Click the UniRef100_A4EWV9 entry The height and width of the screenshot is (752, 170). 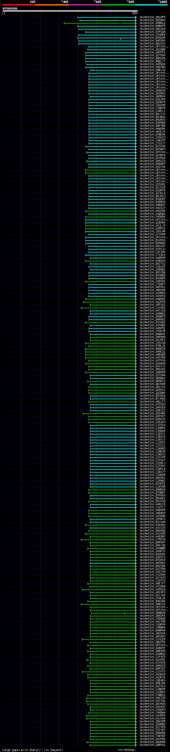click(152, 513)
